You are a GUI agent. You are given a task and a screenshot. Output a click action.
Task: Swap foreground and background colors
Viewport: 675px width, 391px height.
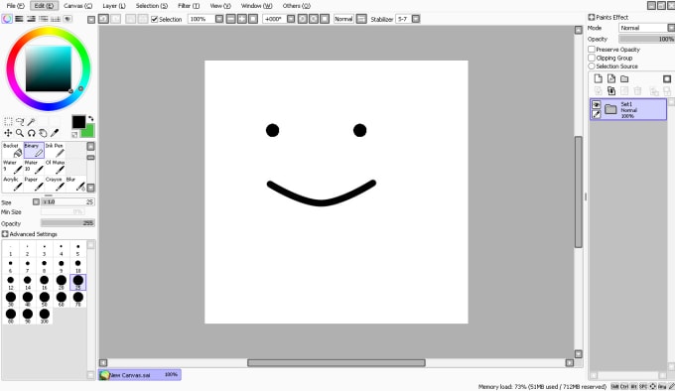click(91, 118)
